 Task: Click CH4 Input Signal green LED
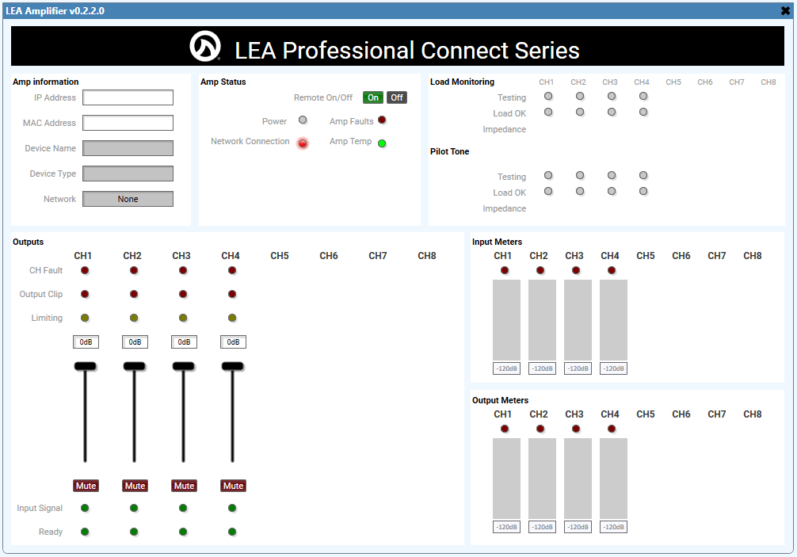pos(232,508)
